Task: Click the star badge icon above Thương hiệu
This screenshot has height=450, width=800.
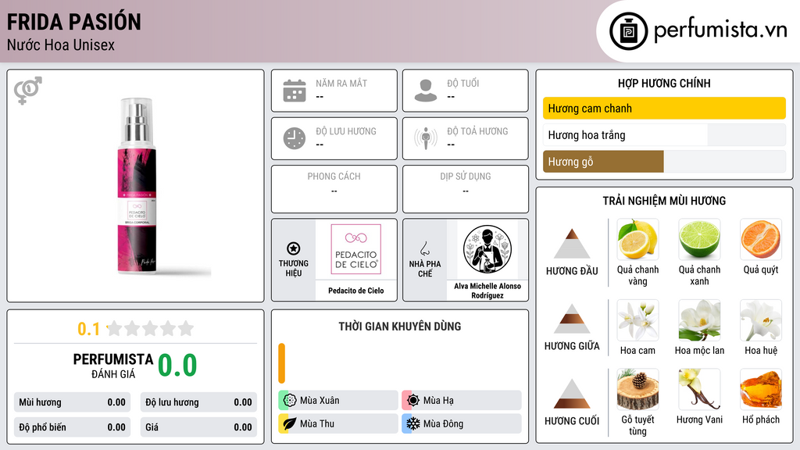Action: click(294, 248)
